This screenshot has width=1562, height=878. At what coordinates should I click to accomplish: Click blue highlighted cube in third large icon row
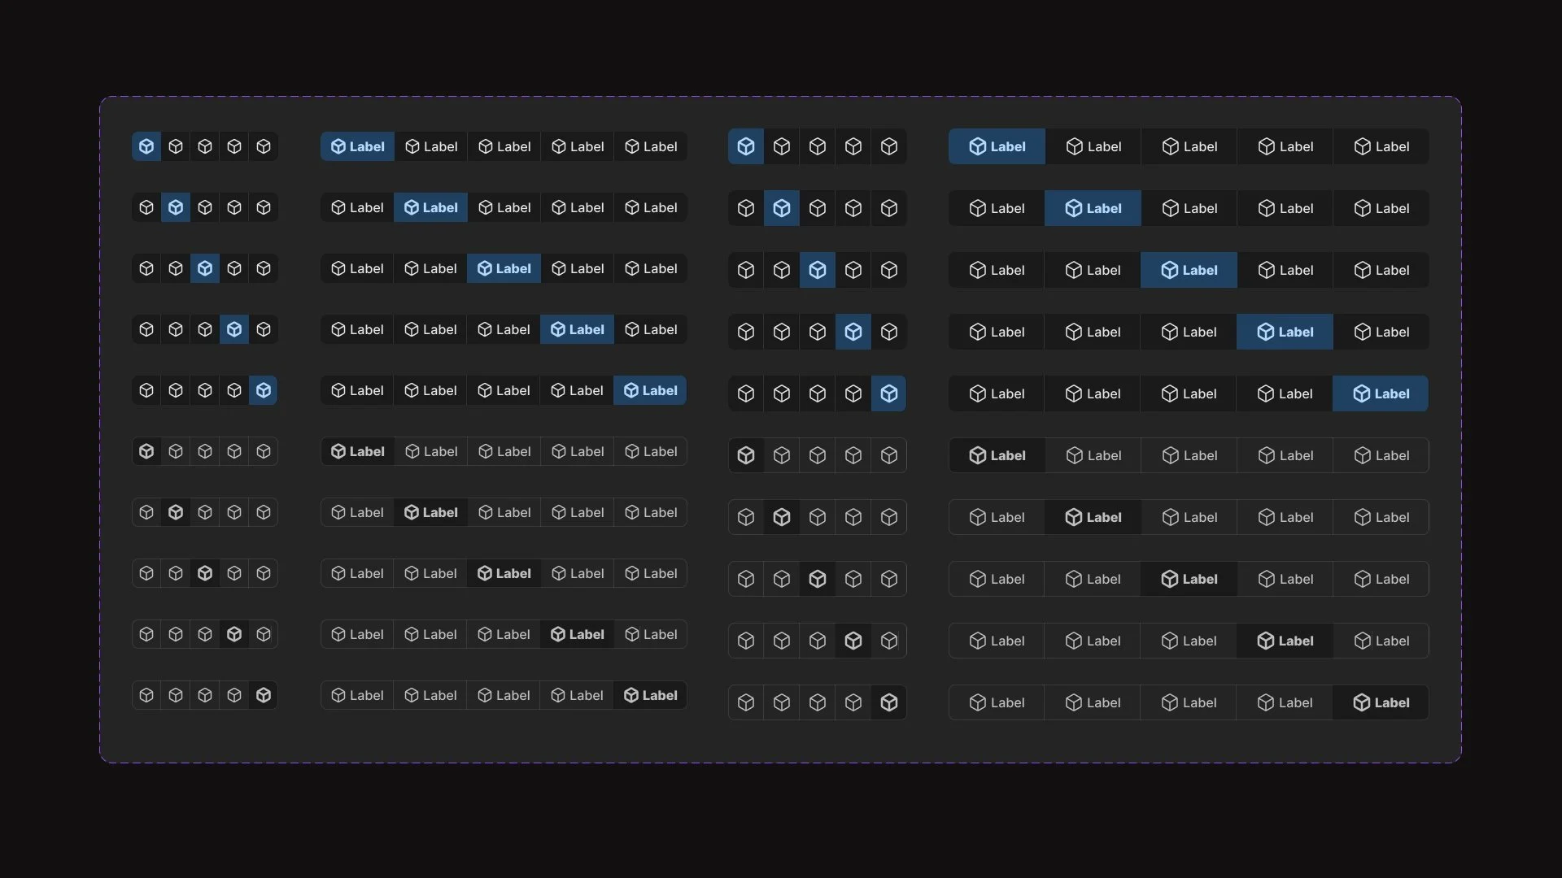pyautogui.click(x=817, y=270)
